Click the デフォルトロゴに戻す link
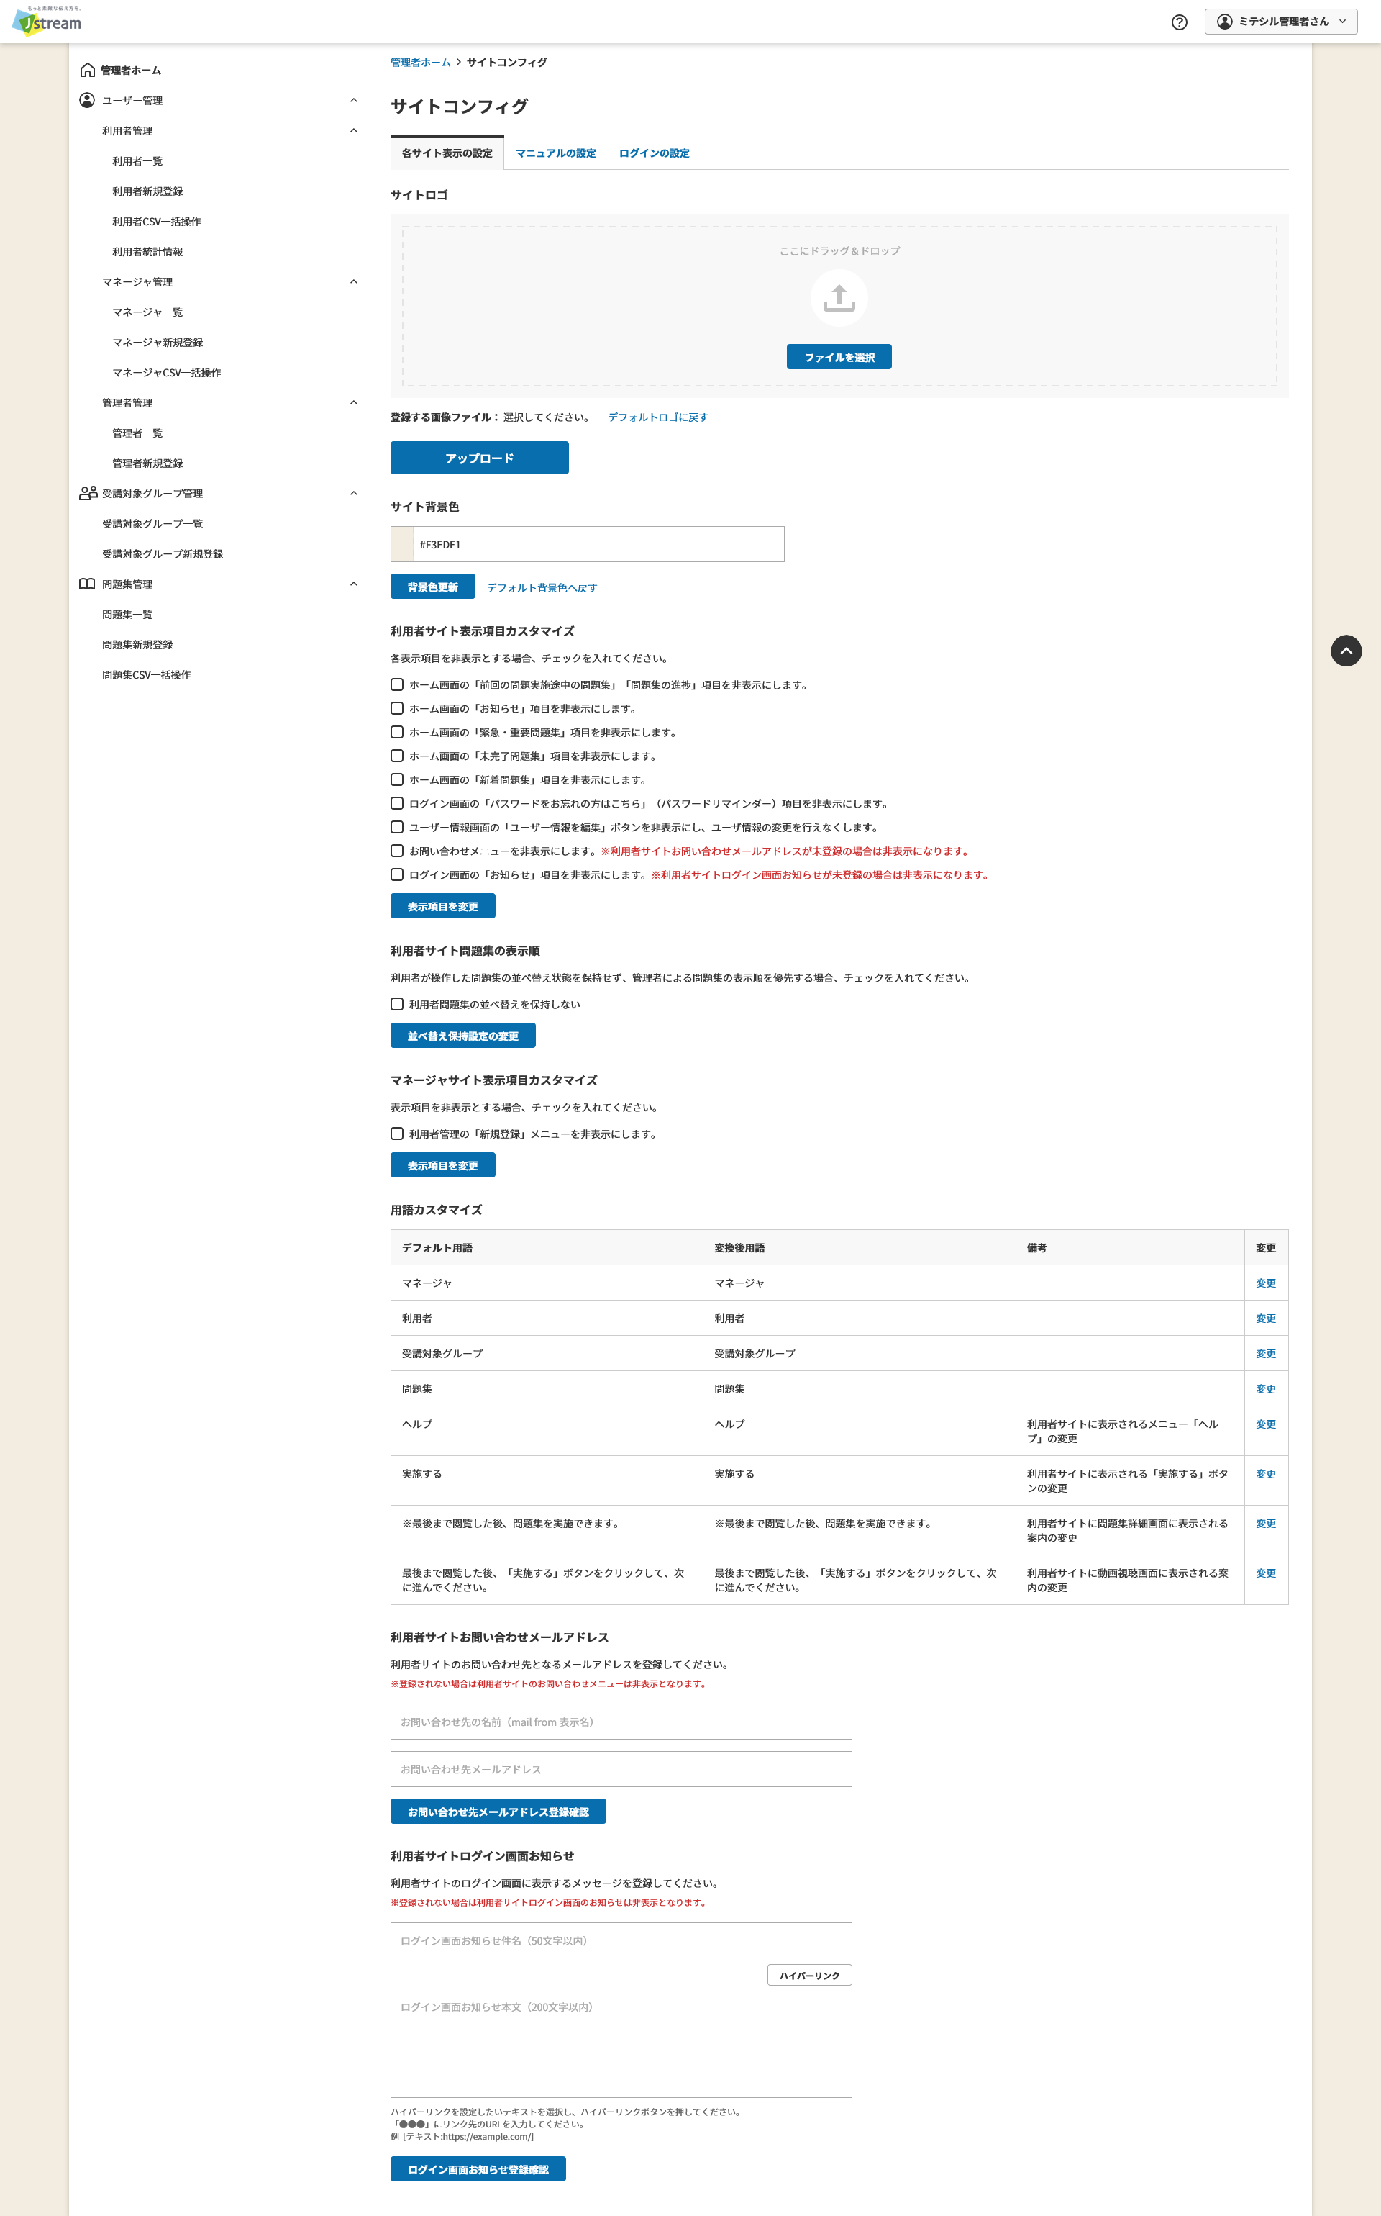The width and height of the screenshot is (1381, 2216). [x=657, y=417]
